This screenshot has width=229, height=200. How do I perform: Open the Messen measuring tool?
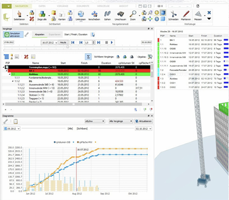198,16
